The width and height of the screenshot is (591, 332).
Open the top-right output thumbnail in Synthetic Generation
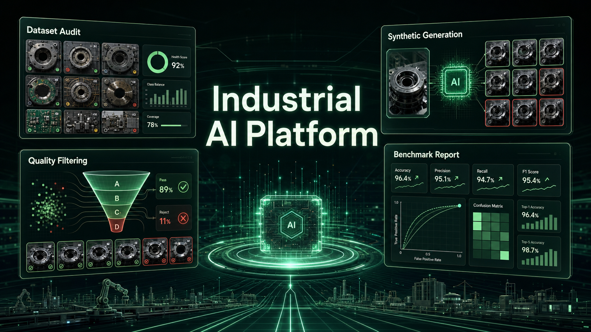(551, 53)
